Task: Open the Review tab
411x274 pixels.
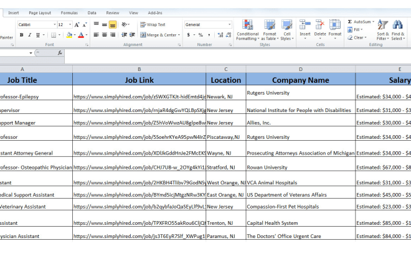Action: point(113,13)
